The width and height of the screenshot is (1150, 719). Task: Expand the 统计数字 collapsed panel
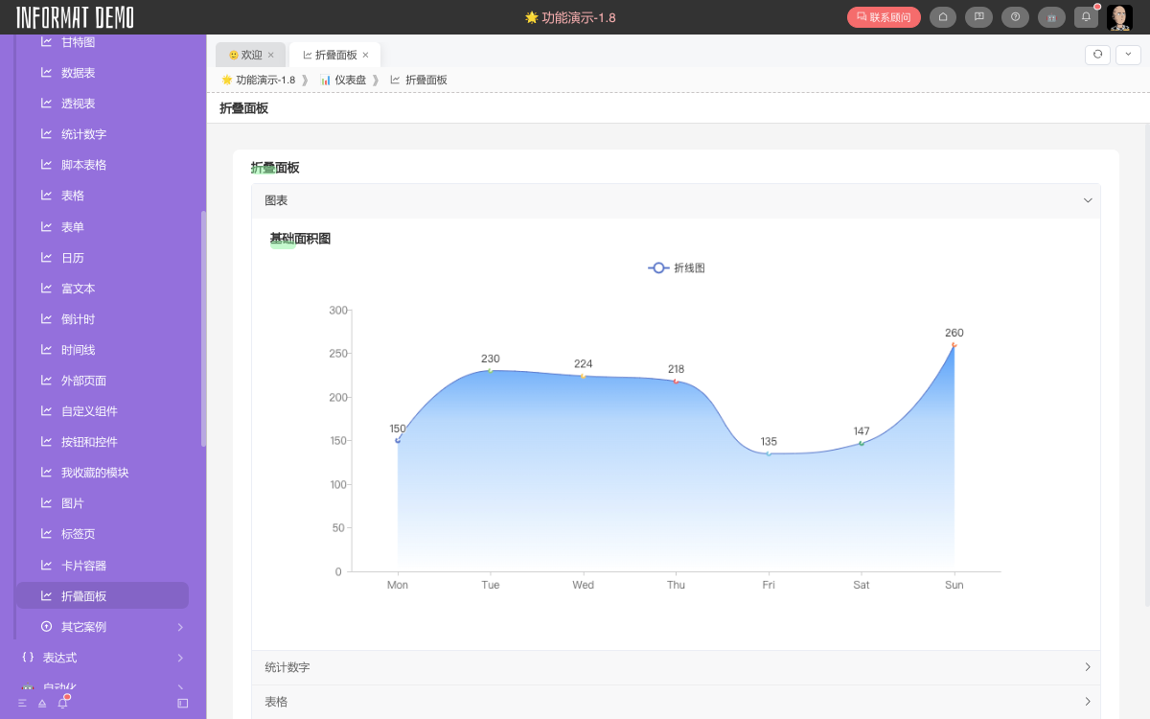point(1087,667)
